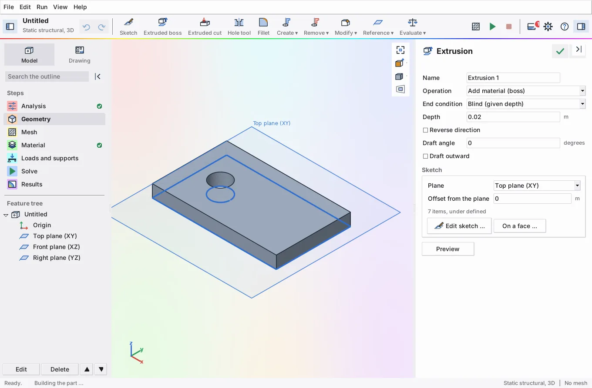592x388 pixels.
Task: Switch to the Model tab
Action: click(x=29, y=55)
